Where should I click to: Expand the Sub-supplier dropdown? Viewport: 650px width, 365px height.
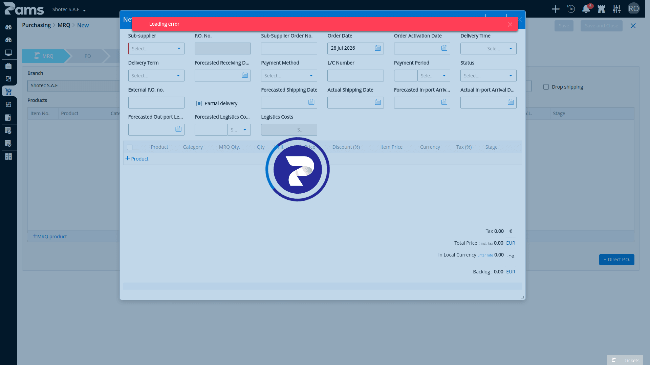click(x=156, y=49)
